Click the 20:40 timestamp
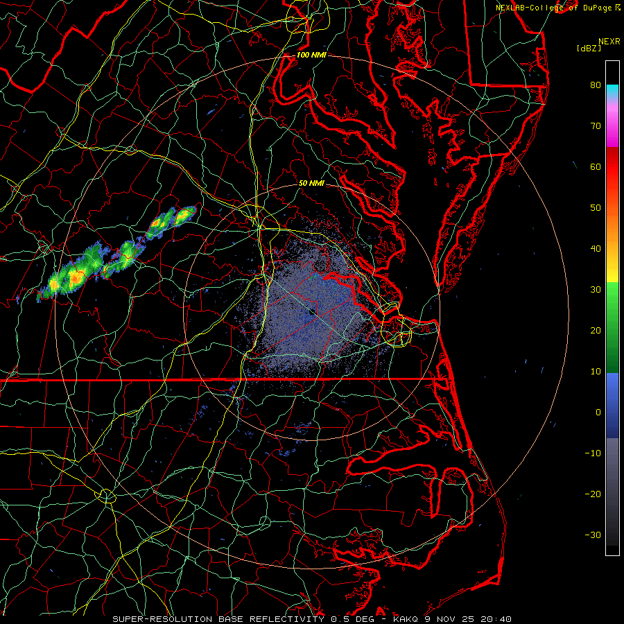624x624 pixels. click(x=495, y=619)
